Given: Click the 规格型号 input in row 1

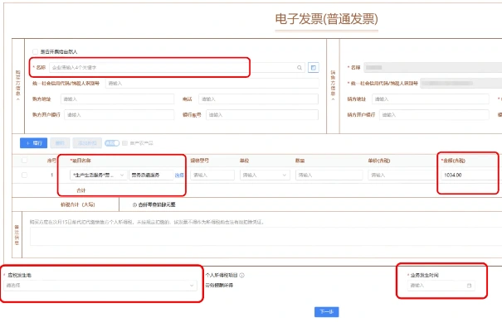Looking at the screenshot, I should click(212, 175).
